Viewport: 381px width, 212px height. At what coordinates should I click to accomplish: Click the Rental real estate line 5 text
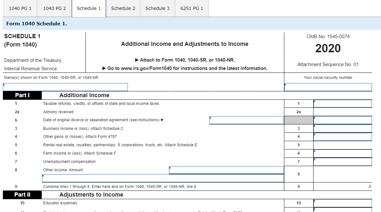coord(120,145)
